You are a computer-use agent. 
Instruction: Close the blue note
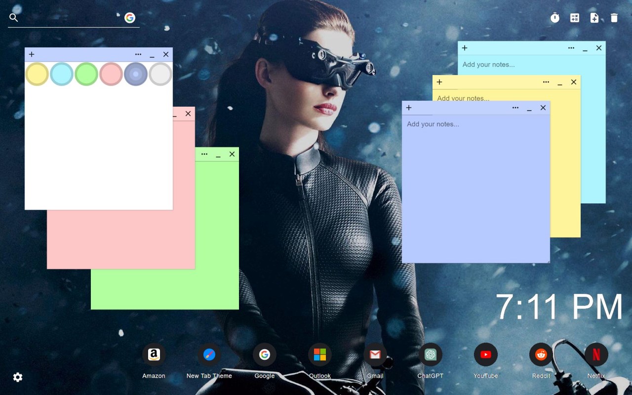coord(543,108)
